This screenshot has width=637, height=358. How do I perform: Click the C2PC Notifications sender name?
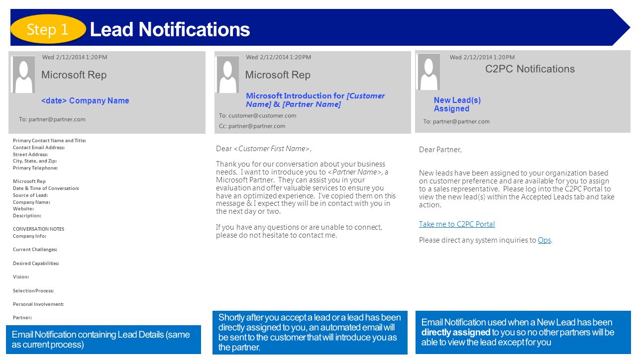point(530,69)
